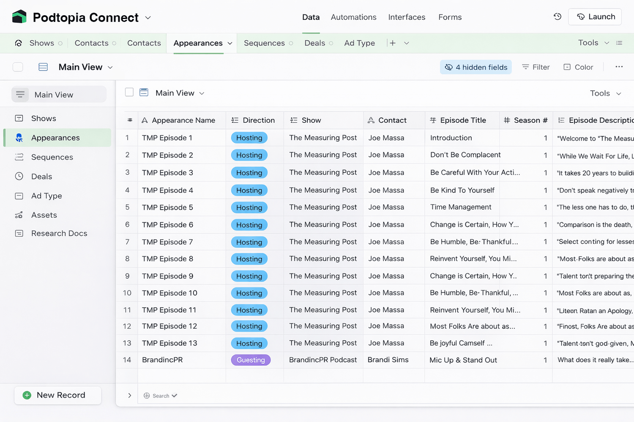Screen dimensions: 634x422
Task: Click the home icon beside Shows tab
Action: point(19,43)
